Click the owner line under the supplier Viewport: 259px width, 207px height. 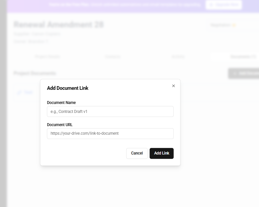click(31, 41)
